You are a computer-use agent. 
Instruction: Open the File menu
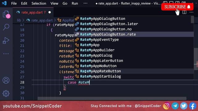pyautogui.click(x=14, y=3)
